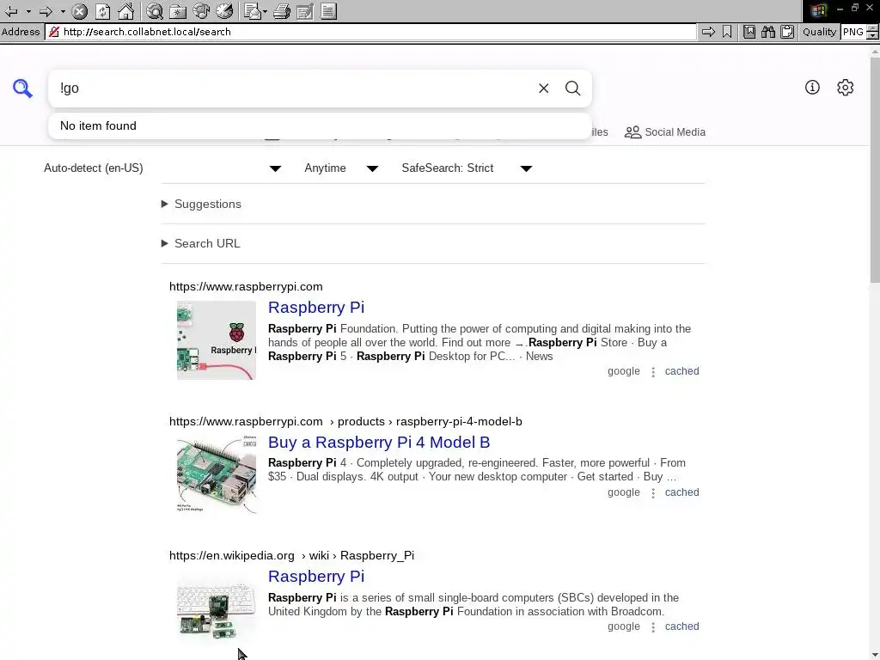Open the info about page icon
Image resolution: width=880 pixels, height=660 pixels.
pos(812,87)
